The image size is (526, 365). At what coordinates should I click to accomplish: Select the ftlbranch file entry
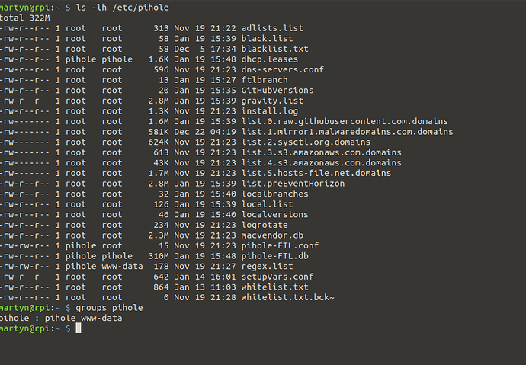click(x=265, y=80)
